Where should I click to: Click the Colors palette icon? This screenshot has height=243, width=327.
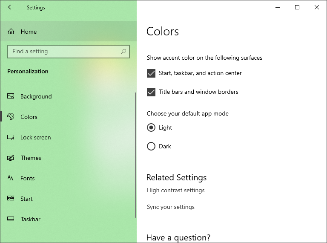[x=11, y=117]
